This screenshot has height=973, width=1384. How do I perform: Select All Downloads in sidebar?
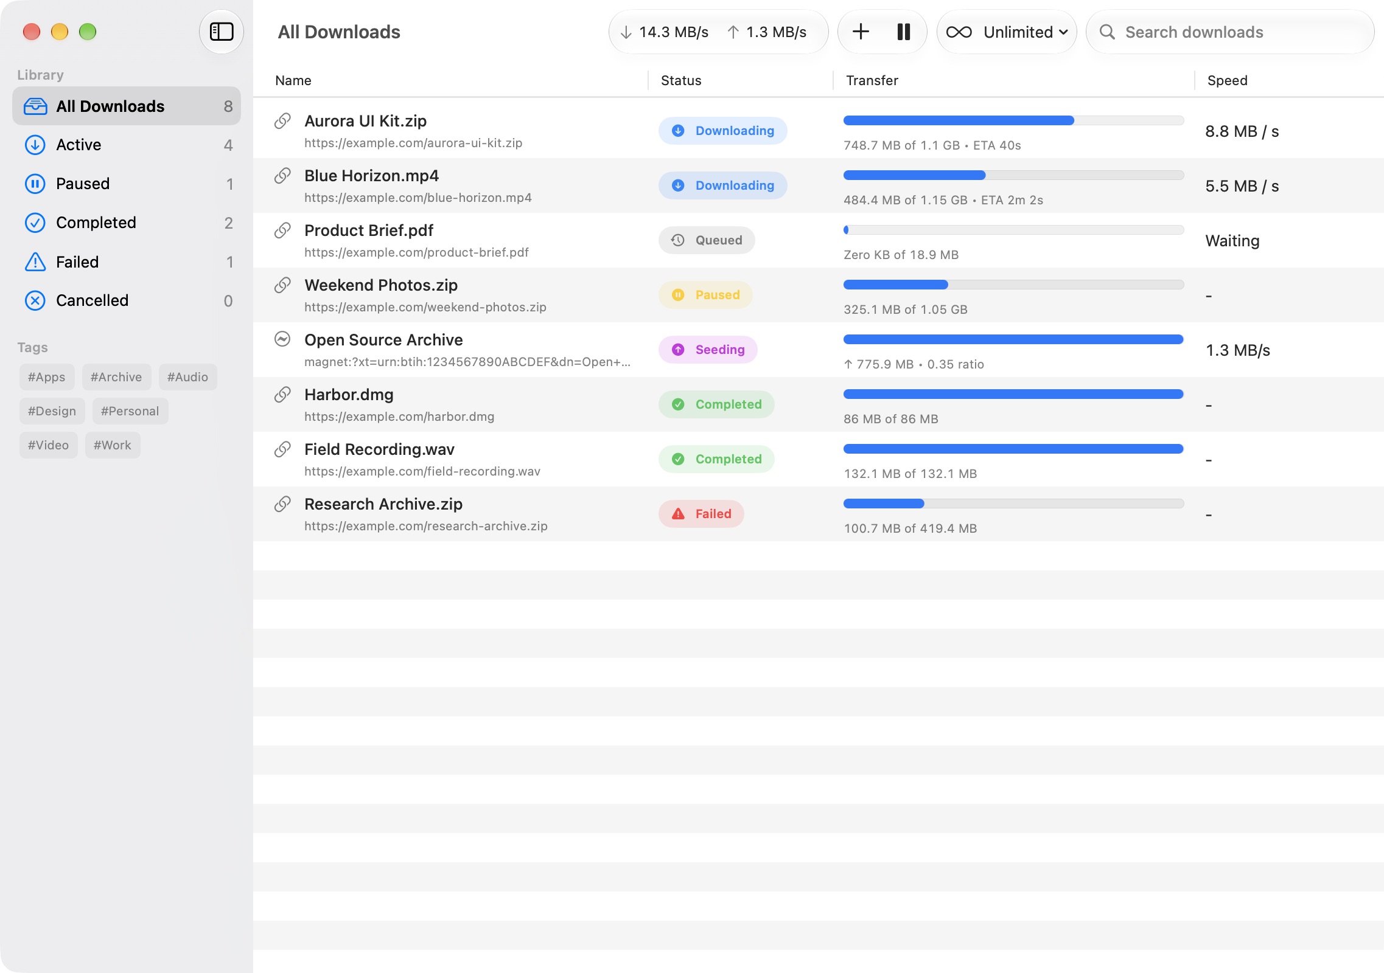(127, 106)
